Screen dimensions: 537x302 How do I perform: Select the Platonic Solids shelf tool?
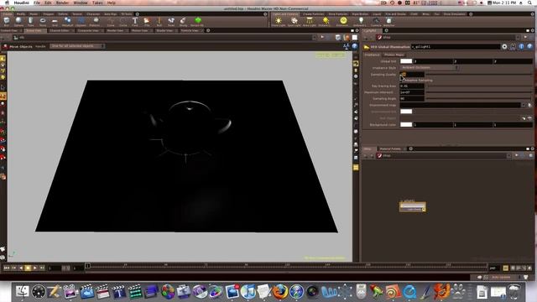click(95, 22)
